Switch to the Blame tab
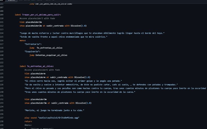The width and height of the screenshot is (207, 129). click(11, 1)
